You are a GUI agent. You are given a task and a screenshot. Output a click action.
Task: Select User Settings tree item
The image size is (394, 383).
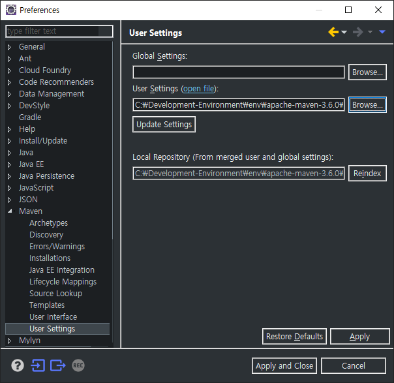[x=57, y=329]
